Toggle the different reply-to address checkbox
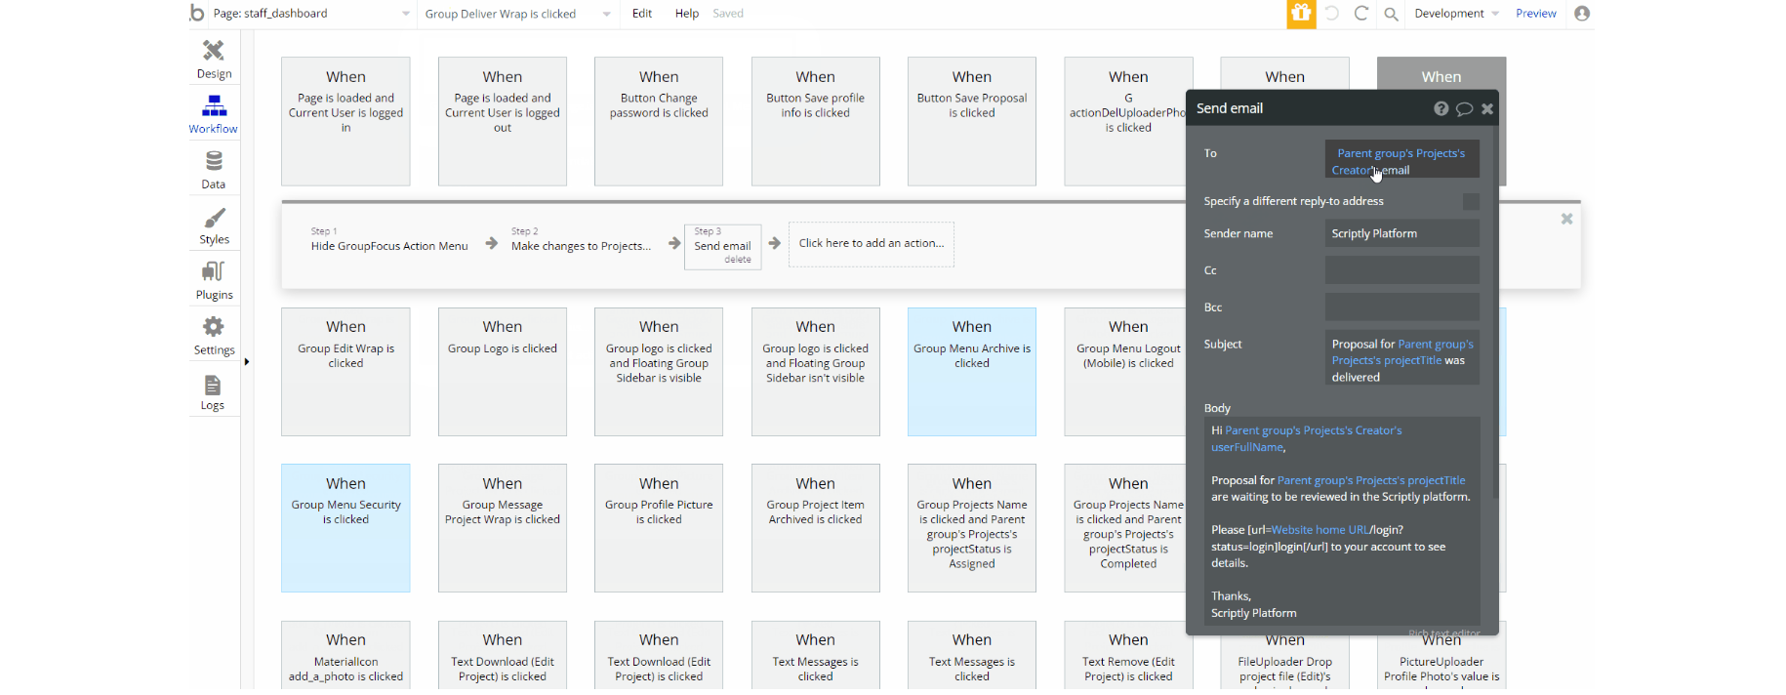1786x695 pixels. [x=1471, y=201]
